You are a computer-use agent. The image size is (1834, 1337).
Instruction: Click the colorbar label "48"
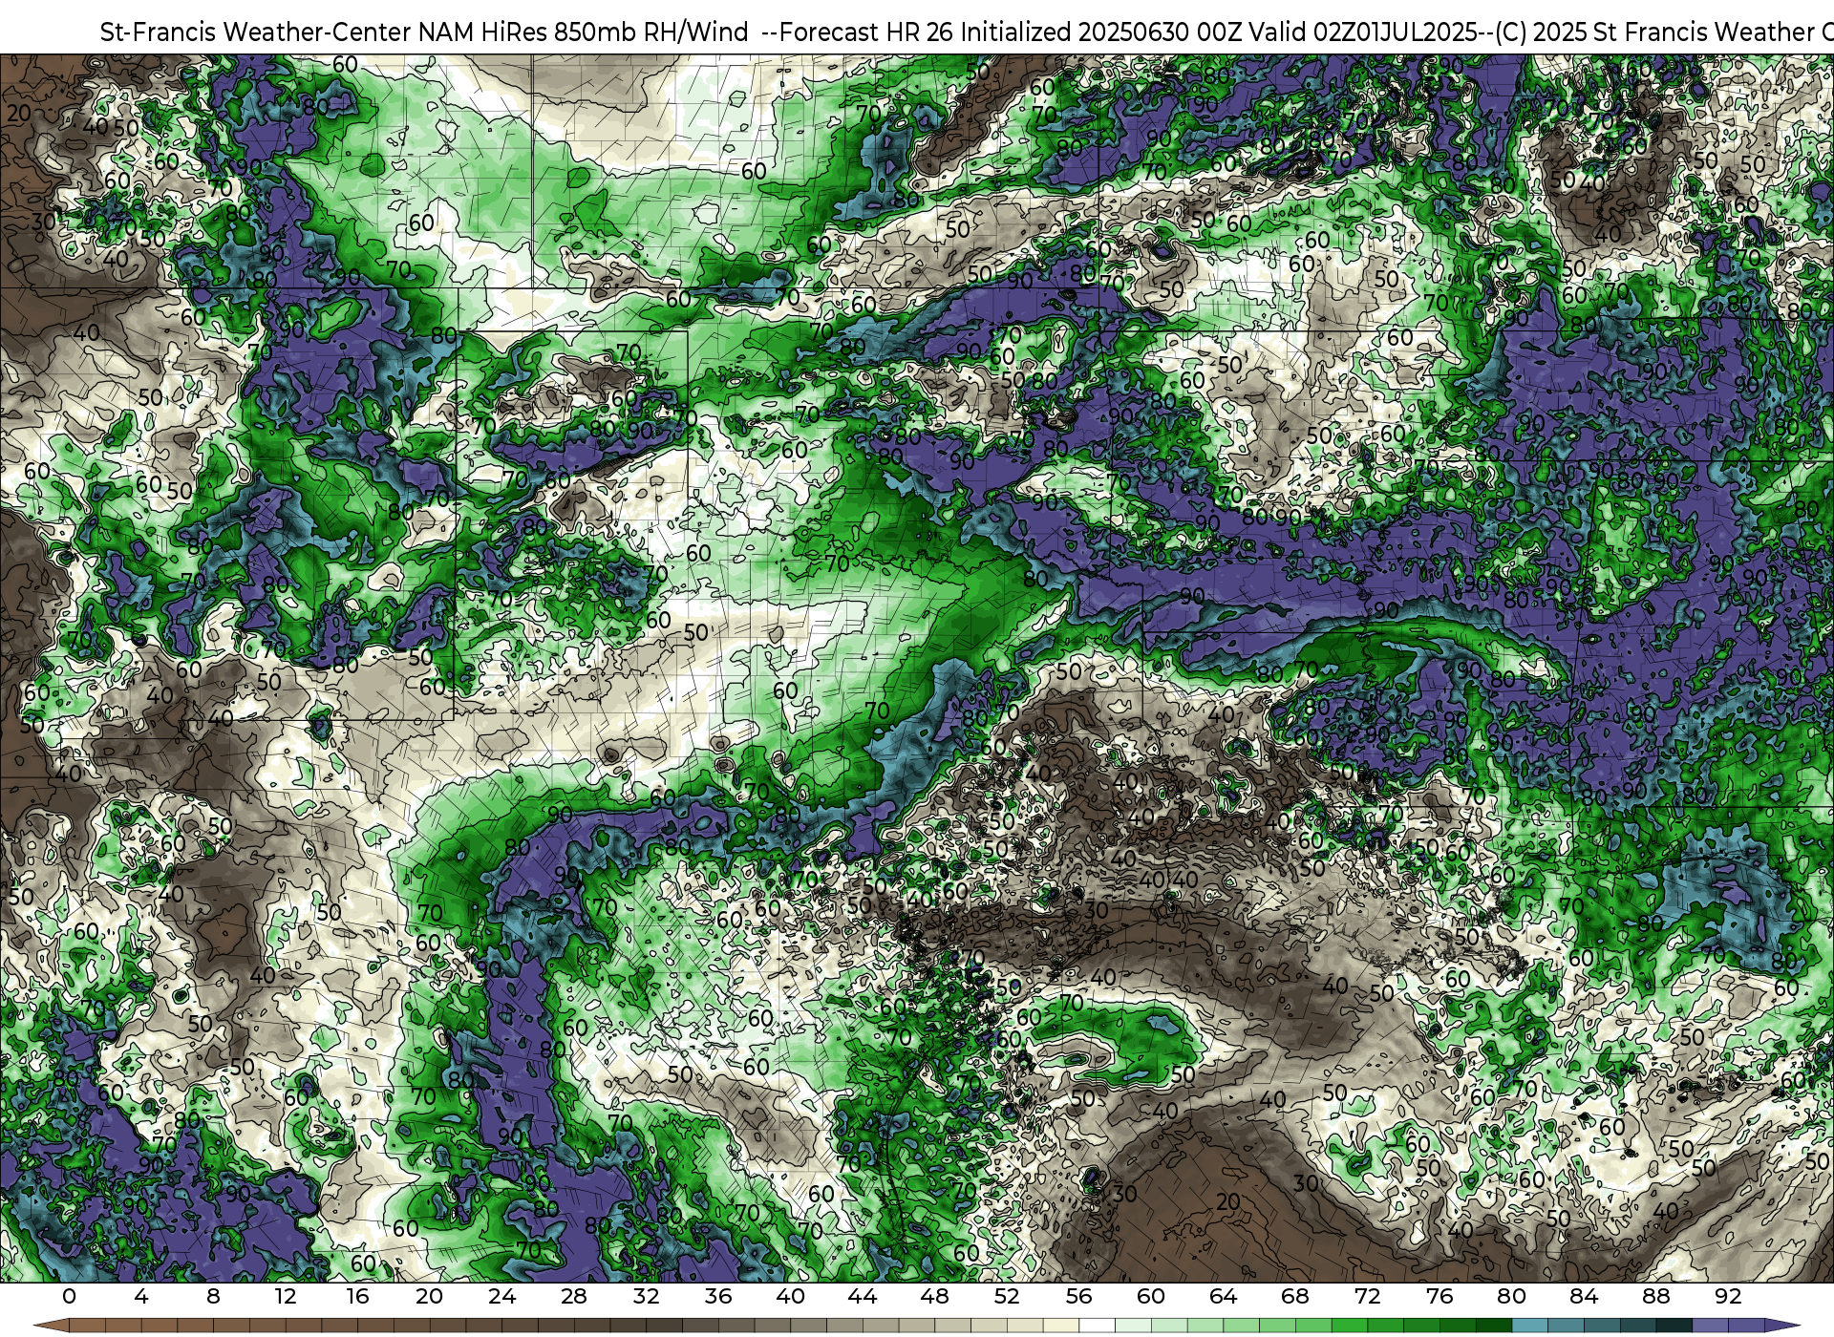pos(934,1297)
